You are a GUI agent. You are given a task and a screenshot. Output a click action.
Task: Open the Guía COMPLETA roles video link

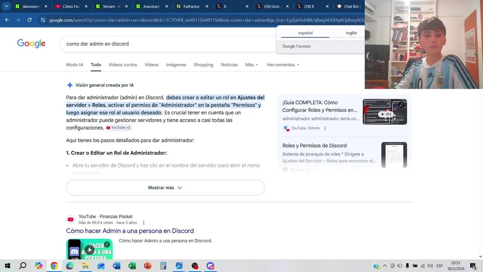(x=320, y=106)
